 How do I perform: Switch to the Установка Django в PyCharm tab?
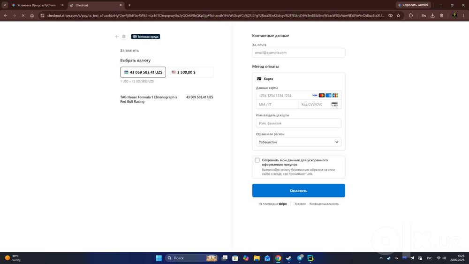[37, 5]
